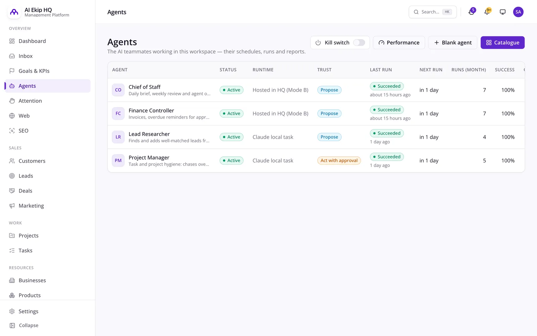Screen dimensions: 537x336
Task: Open notifications bell with 9+ badge
Action: point(487,12)
